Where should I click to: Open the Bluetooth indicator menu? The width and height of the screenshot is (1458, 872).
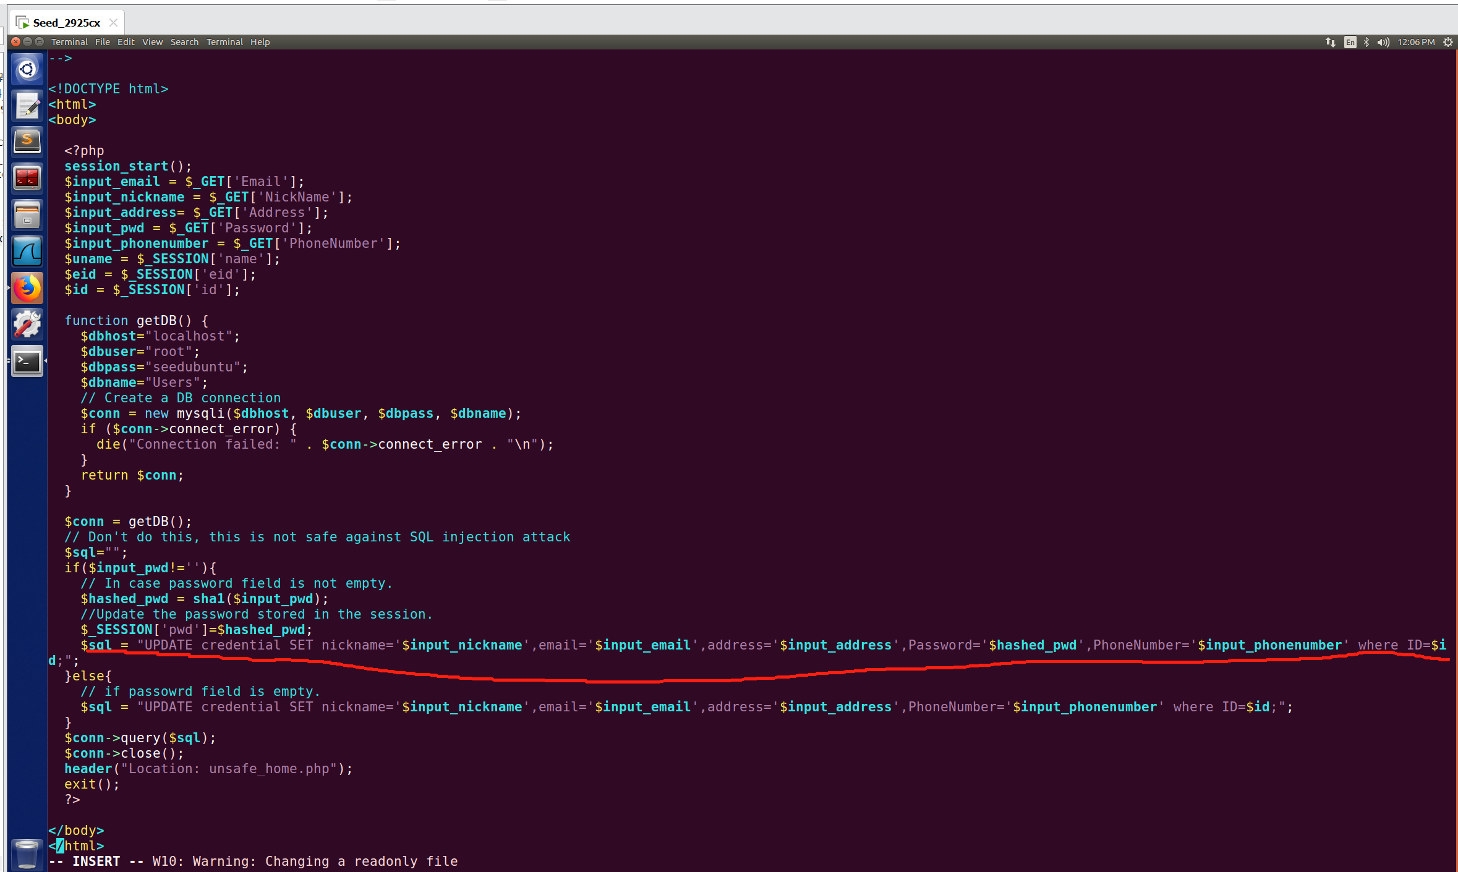pyautogui.click(x=1366, y=42)
